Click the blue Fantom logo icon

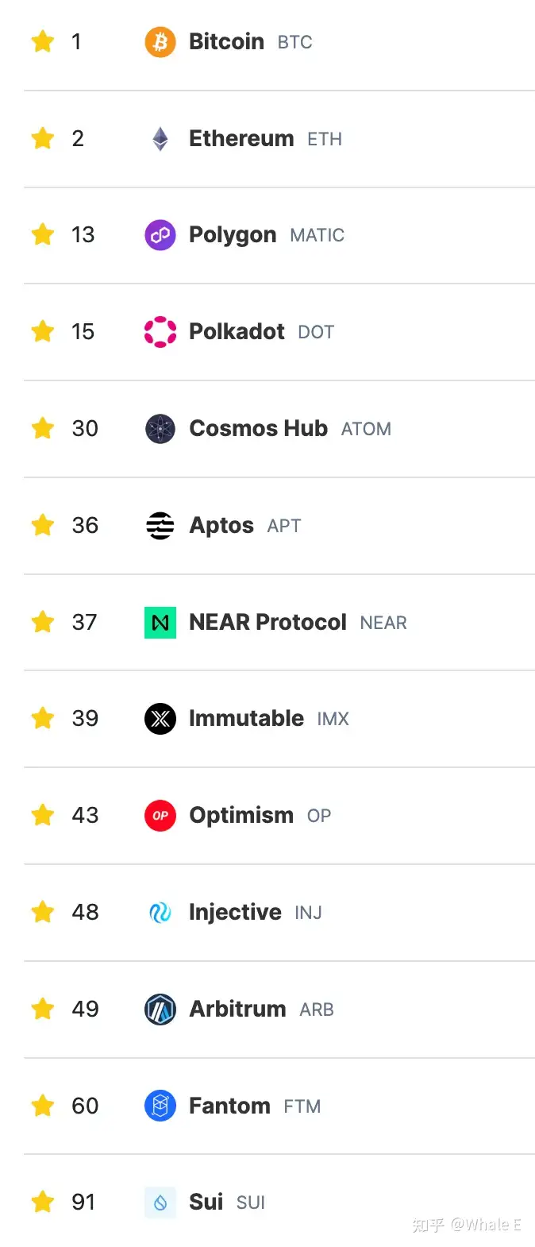160,1106
